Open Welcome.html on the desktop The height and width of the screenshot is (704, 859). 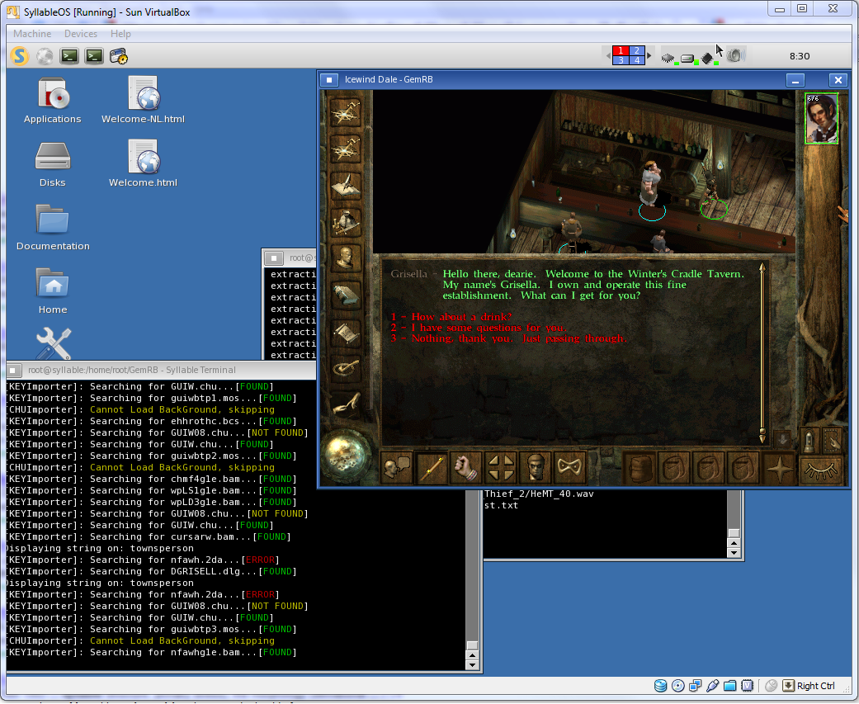tap(143, 163)
